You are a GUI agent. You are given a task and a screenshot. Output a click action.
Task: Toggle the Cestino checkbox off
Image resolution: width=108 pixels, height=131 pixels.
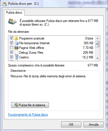[11, 57]
